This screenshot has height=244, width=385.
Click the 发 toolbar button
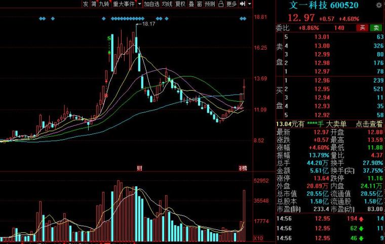pos(85,4)
